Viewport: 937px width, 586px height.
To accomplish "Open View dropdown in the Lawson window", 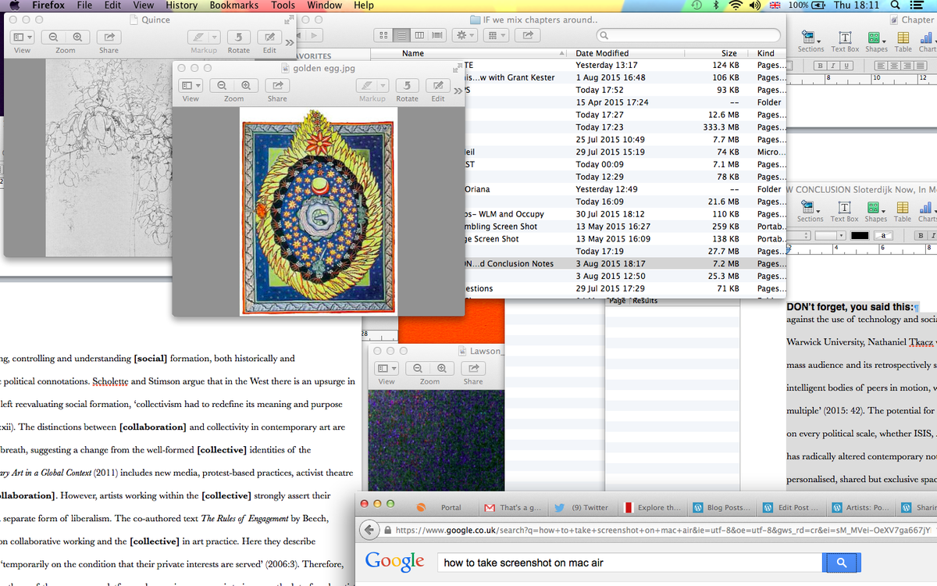I will coord(387,368).
